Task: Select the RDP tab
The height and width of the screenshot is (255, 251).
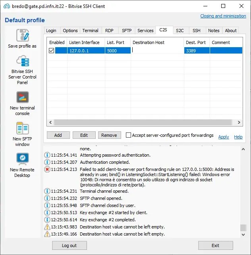Action: tap(109, 31)
